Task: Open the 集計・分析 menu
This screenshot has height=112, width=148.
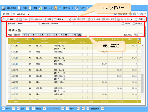Action: (x=46, y=8)
